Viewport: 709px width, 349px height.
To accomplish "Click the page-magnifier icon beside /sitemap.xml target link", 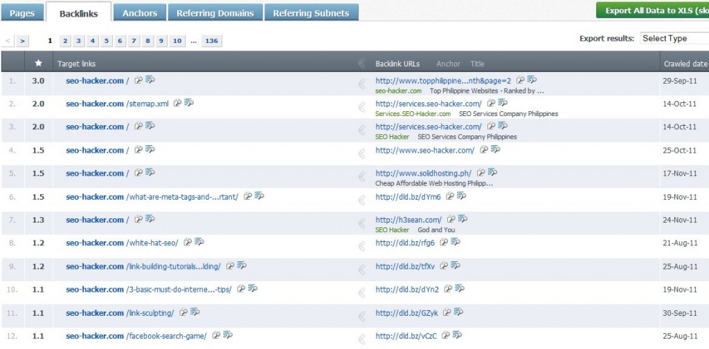I will (x=177, y=103).
